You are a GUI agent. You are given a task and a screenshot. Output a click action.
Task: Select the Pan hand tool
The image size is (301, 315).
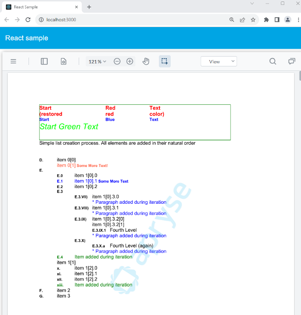[146, 61]
